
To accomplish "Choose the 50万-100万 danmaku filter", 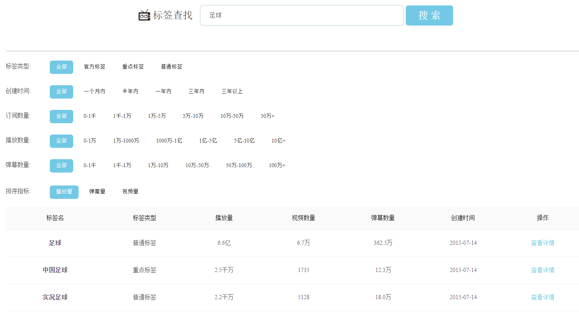I will tap(239, 165).
